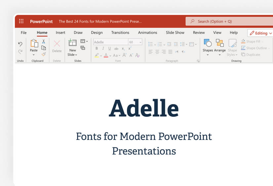Click the Right-to-Left text direction icon
Image resolution: width=273 pixels, height=186 pixels.
click(183, 52)
